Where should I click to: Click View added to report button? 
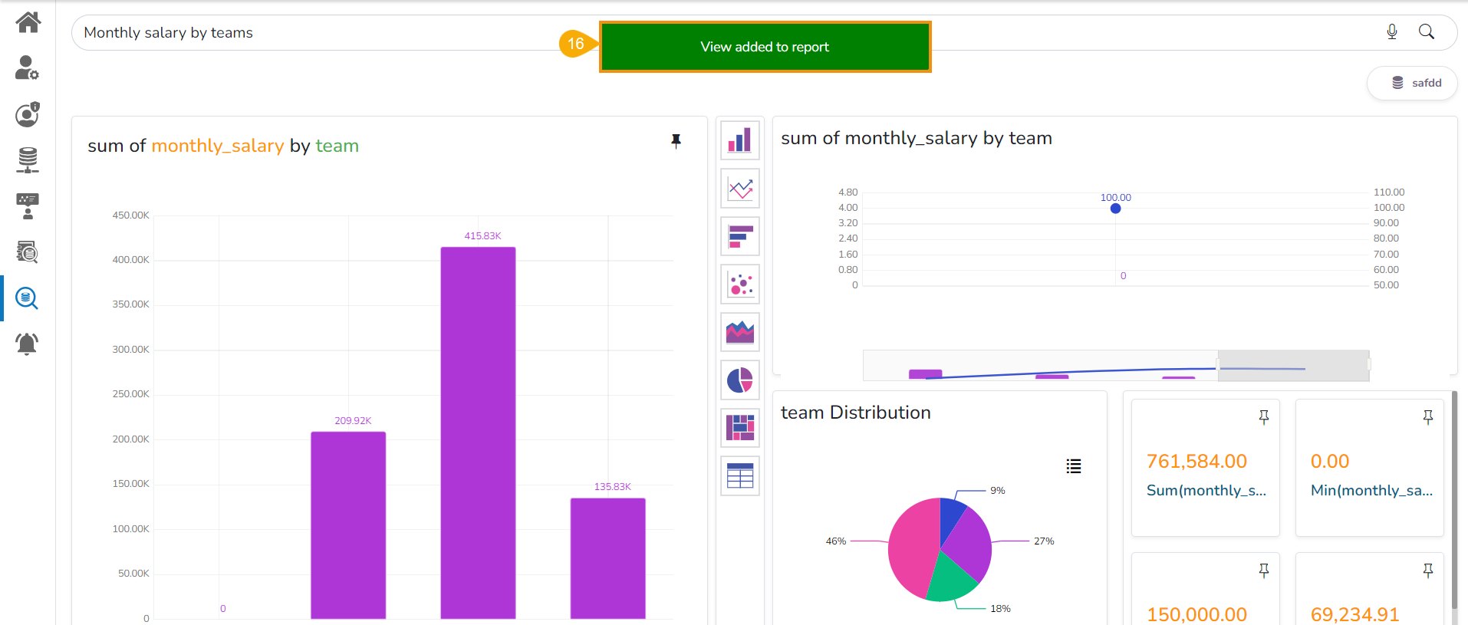point(765,47)
